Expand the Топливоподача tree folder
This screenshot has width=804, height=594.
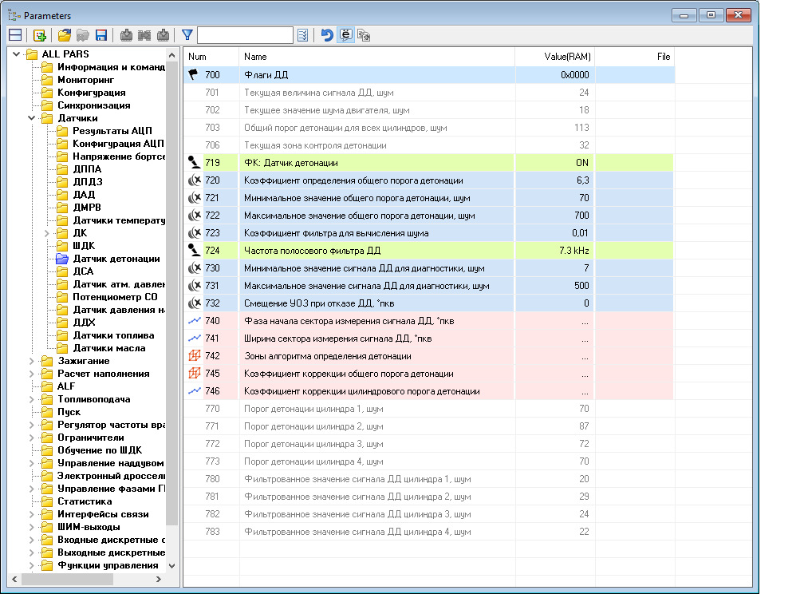click(x=31, y=399)
